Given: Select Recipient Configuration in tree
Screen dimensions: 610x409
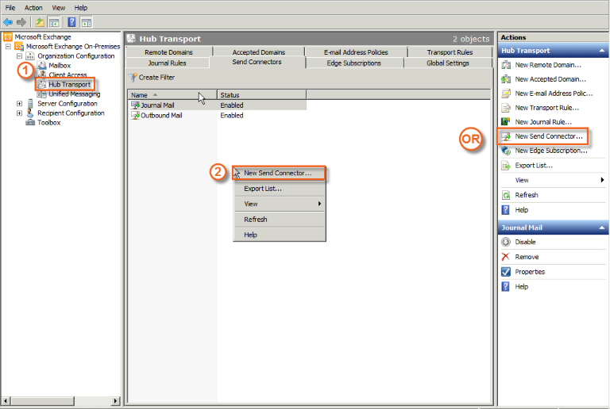Looking at the screenshot, I should pos(71,113).
